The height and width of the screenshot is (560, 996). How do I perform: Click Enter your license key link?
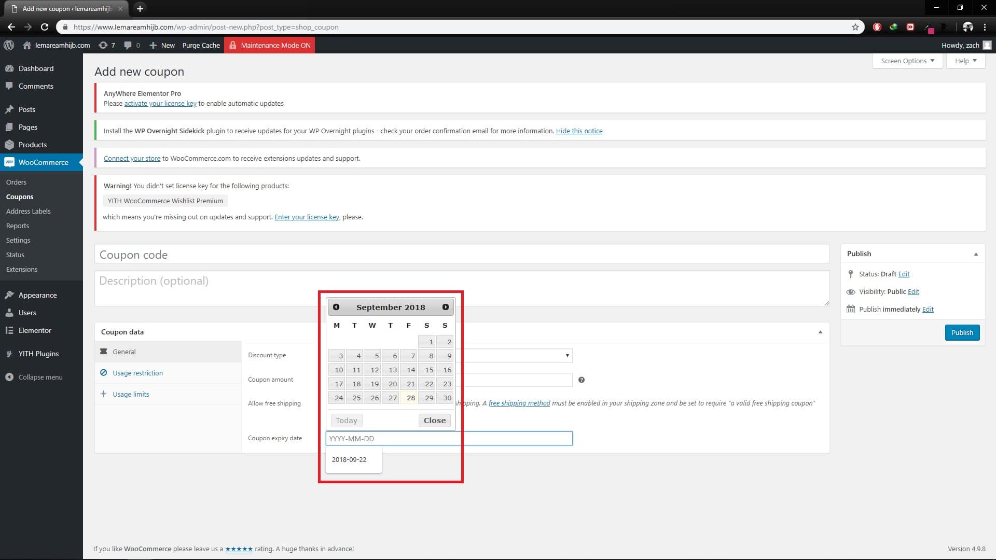[307, 217]
